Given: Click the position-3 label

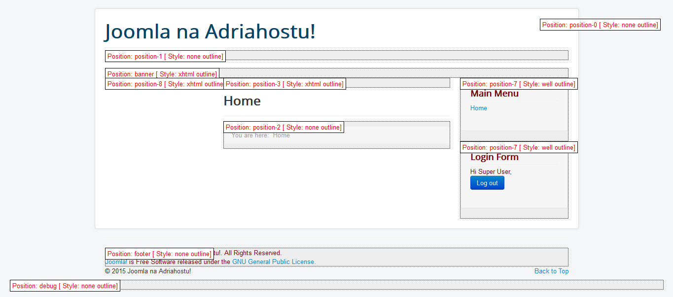Looking at the screenshot, I should (284, 84).
